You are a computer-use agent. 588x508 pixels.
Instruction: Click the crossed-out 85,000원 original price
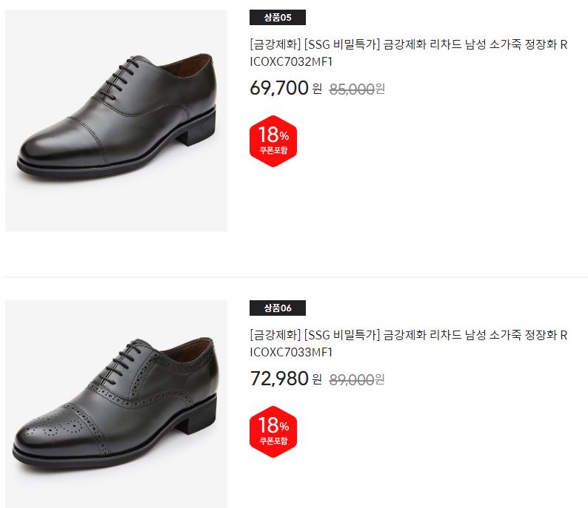point(357,89)
